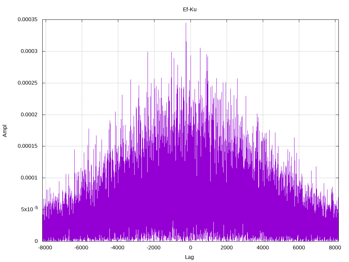Click y-axis tick label 0.00015
The height and width of the screenshot is (262, 349).
28,146
